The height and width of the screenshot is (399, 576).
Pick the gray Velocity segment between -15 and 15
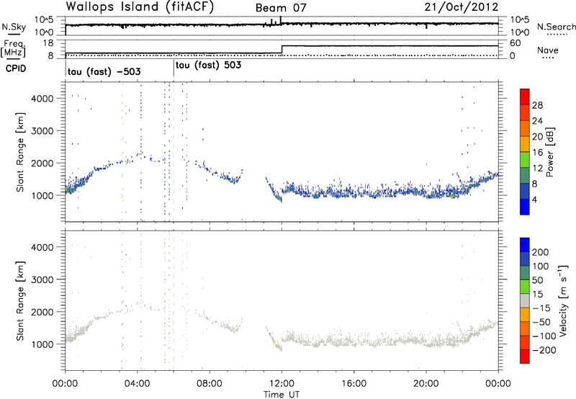coord(525,300)
